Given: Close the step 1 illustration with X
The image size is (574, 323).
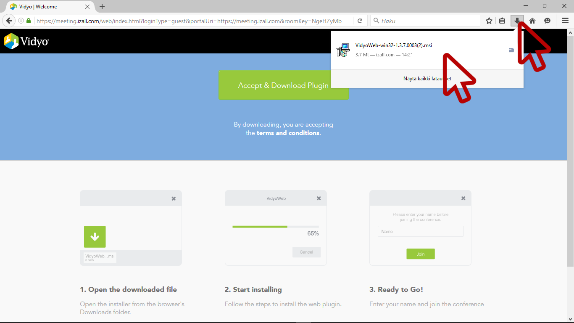Looking at the screenshot, I should (174, 199).
